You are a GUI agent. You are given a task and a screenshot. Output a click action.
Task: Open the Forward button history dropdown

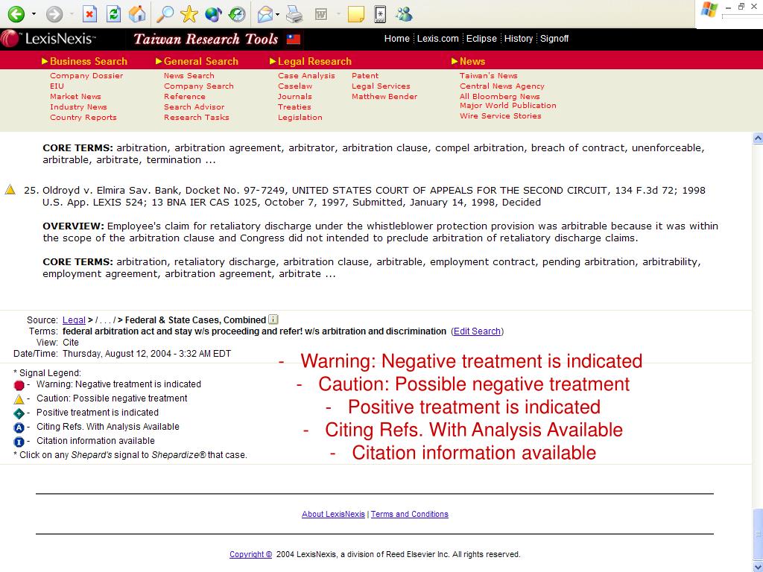tap(72, 14)
